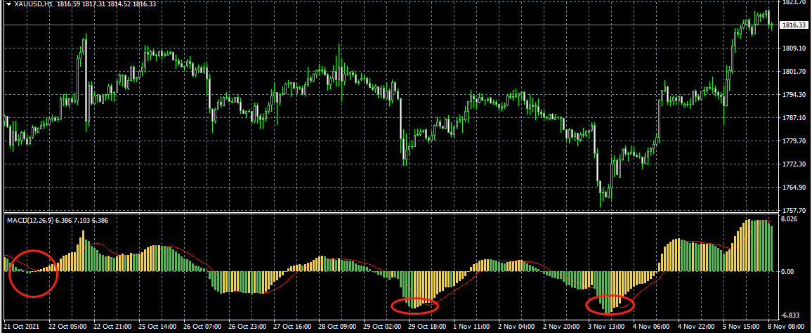812x333 pixels.
Task: Click the 28 Oct 09:00 time label
Action: click(336, 327)
